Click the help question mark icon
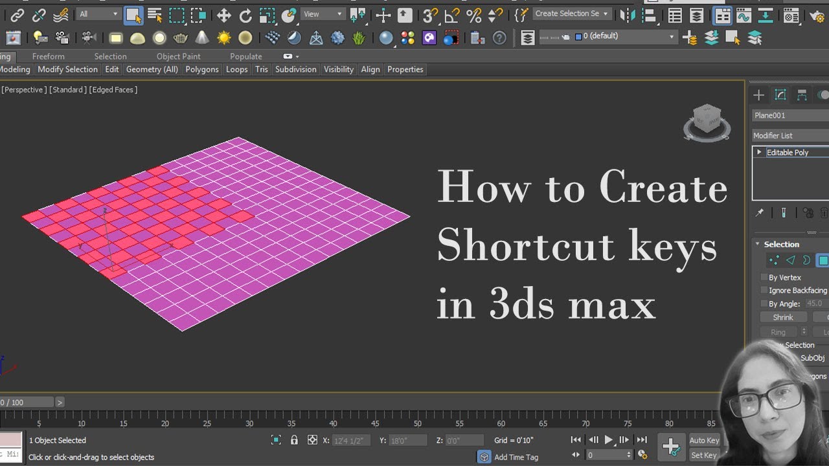The image size is (829, 466). [x=499, y=38]
